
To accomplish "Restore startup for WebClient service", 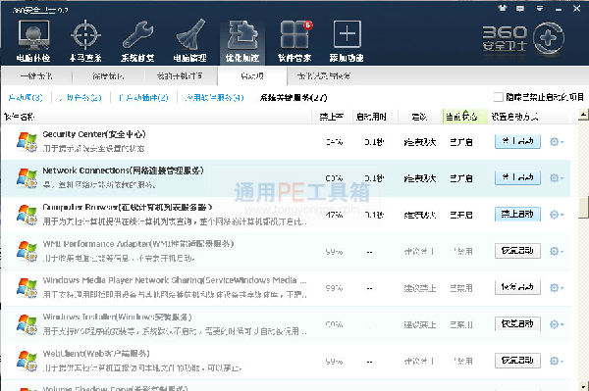I will 517,361.
